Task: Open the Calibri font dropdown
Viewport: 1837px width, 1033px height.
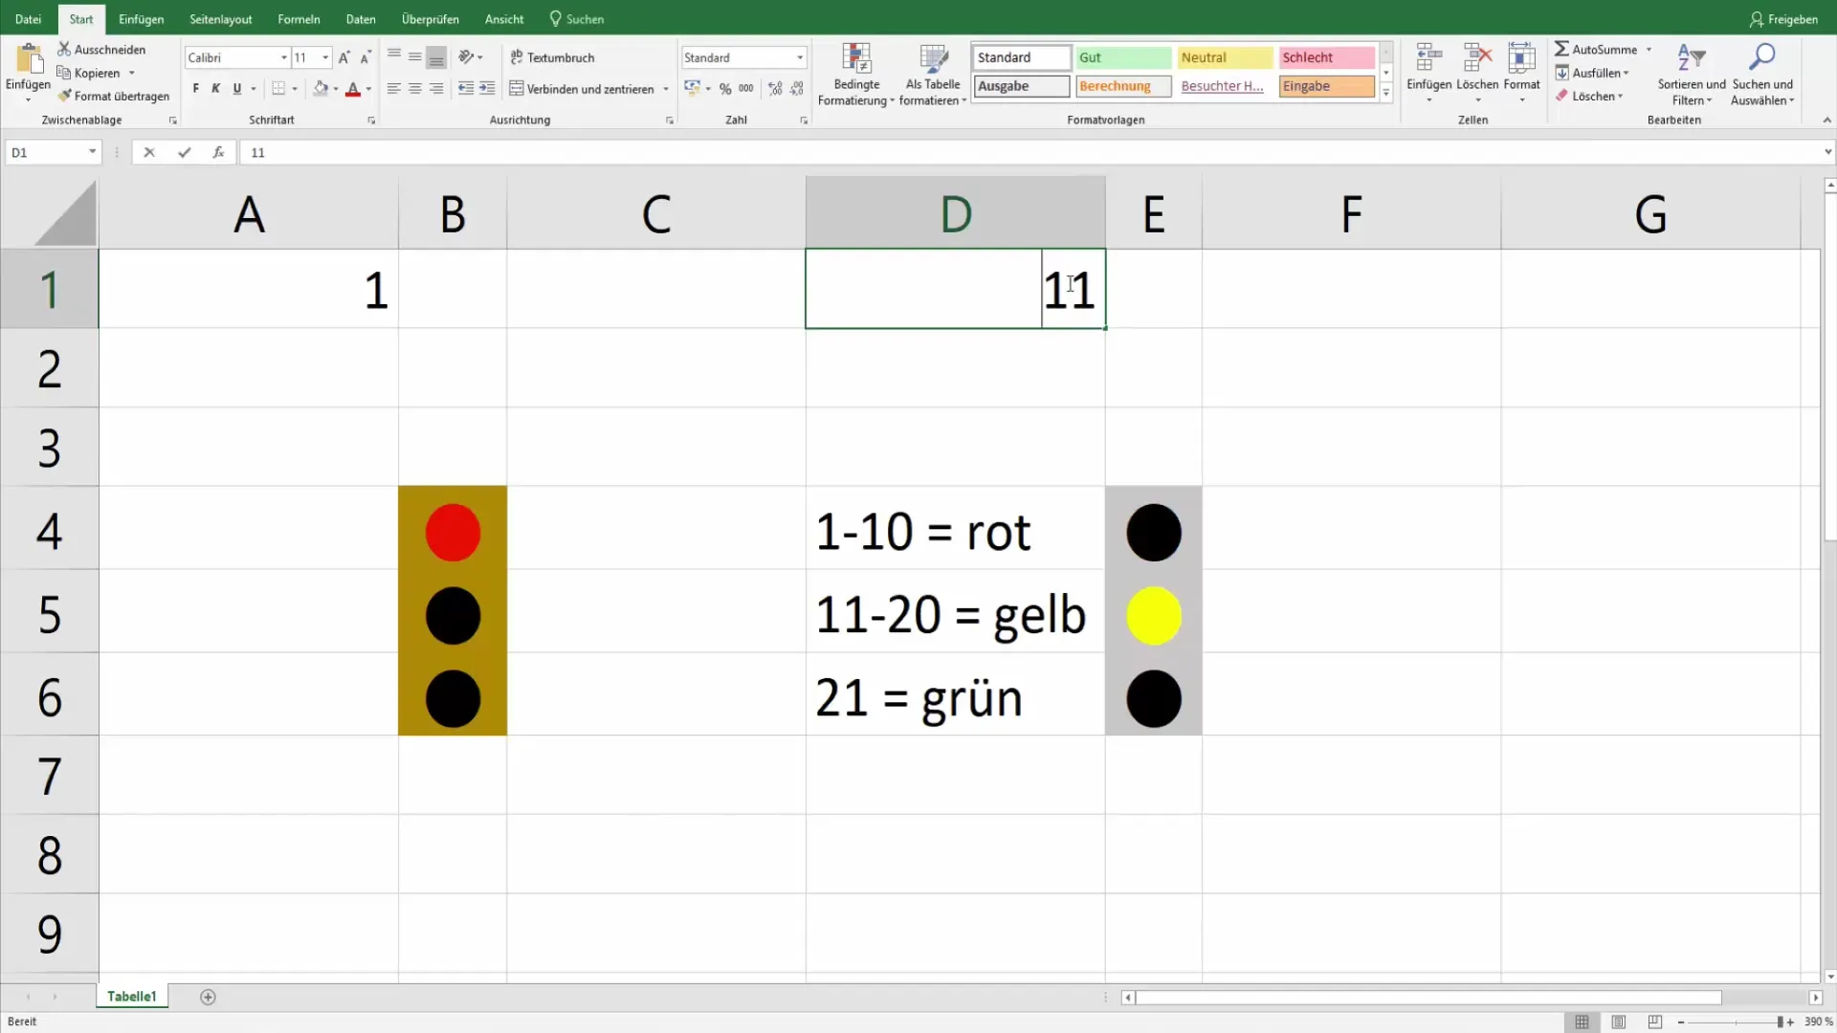Action: [284, 57]
